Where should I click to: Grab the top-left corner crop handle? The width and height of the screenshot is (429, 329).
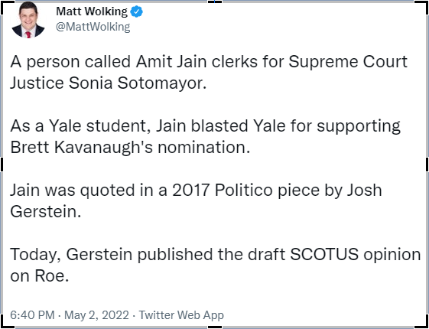click(x=5, y=5)
